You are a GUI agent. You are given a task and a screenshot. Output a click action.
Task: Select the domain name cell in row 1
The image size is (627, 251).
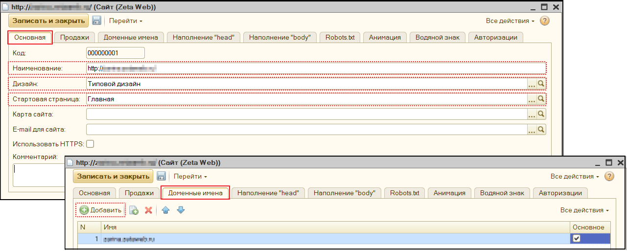coord(335,238)
